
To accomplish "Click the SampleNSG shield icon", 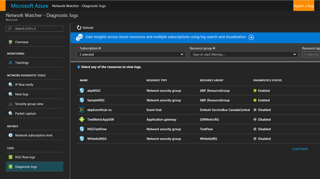I will click(82, 100).
